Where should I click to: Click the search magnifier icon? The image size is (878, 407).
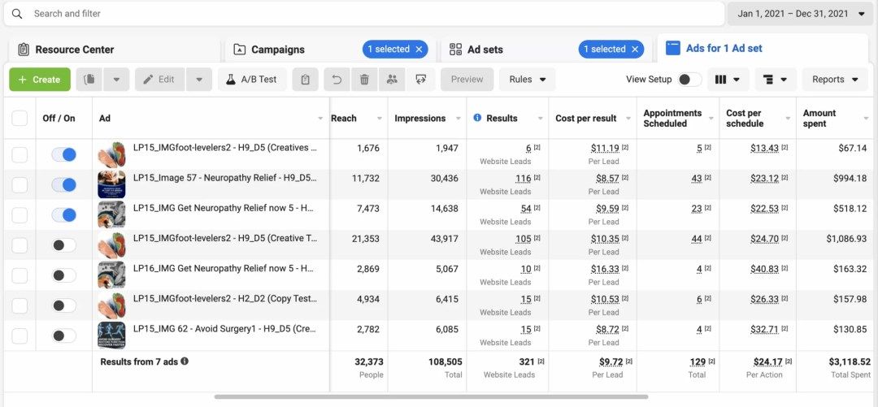click(x=17, y=14)
